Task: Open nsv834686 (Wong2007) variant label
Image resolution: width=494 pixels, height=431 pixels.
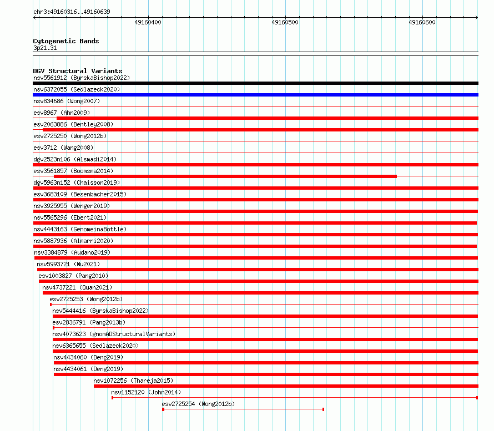Action: click(x=67, y=101)
